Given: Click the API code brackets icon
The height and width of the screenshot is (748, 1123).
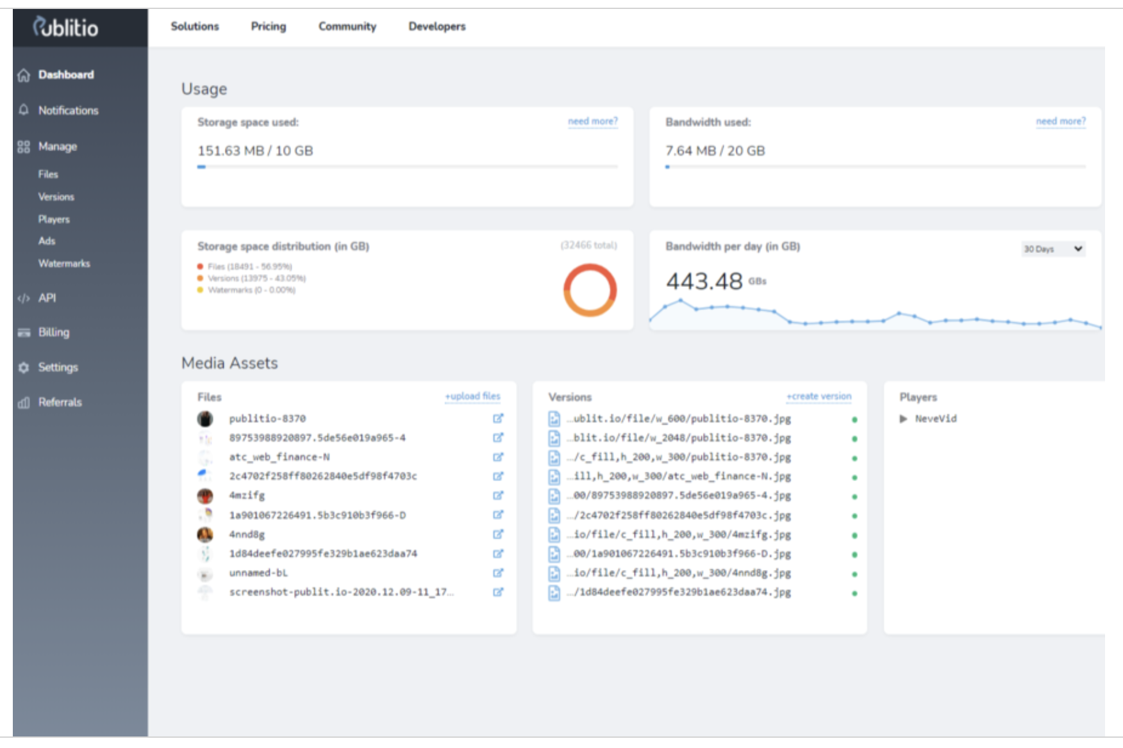Looking at the screenshot, I should [24, 298].
